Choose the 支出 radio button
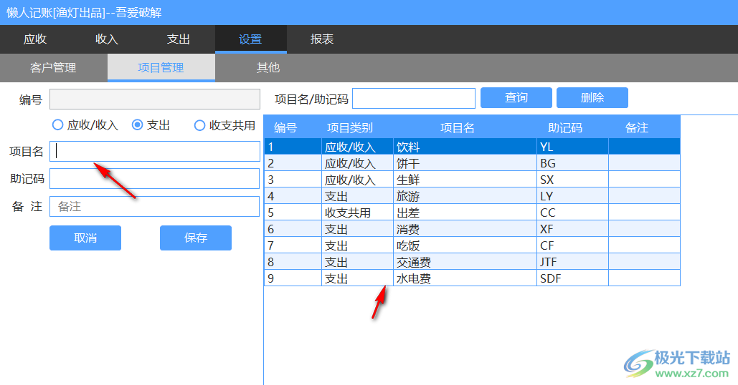This screenshot has width=738, height=385. point(151,125)
